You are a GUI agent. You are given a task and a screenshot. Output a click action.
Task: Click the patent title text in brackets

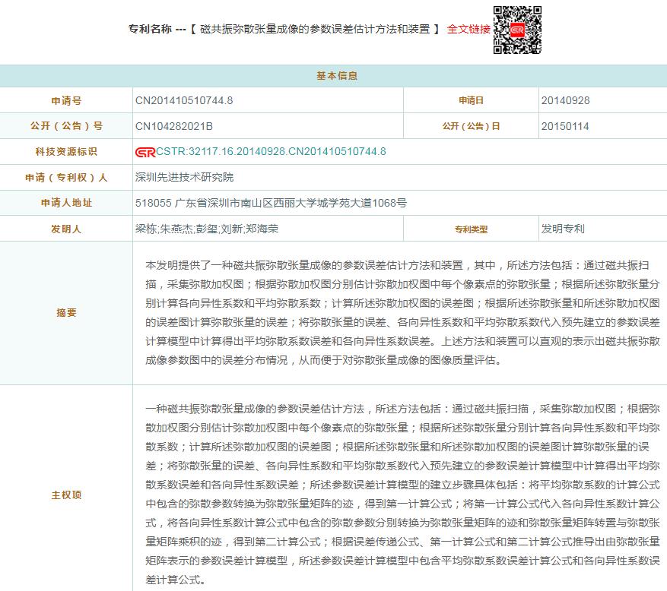[315, 29]
